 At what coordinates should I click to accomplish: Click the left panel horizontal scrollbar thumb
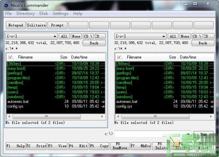tap(47, 117)
